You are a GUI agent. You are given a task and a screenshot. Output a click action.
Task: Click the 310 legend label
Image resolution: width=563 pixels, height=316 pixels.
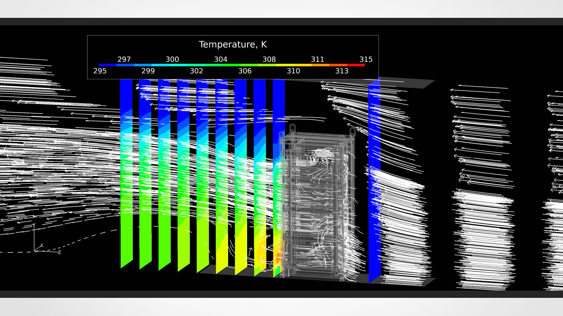pyautogui.click(x=293, y=71)
